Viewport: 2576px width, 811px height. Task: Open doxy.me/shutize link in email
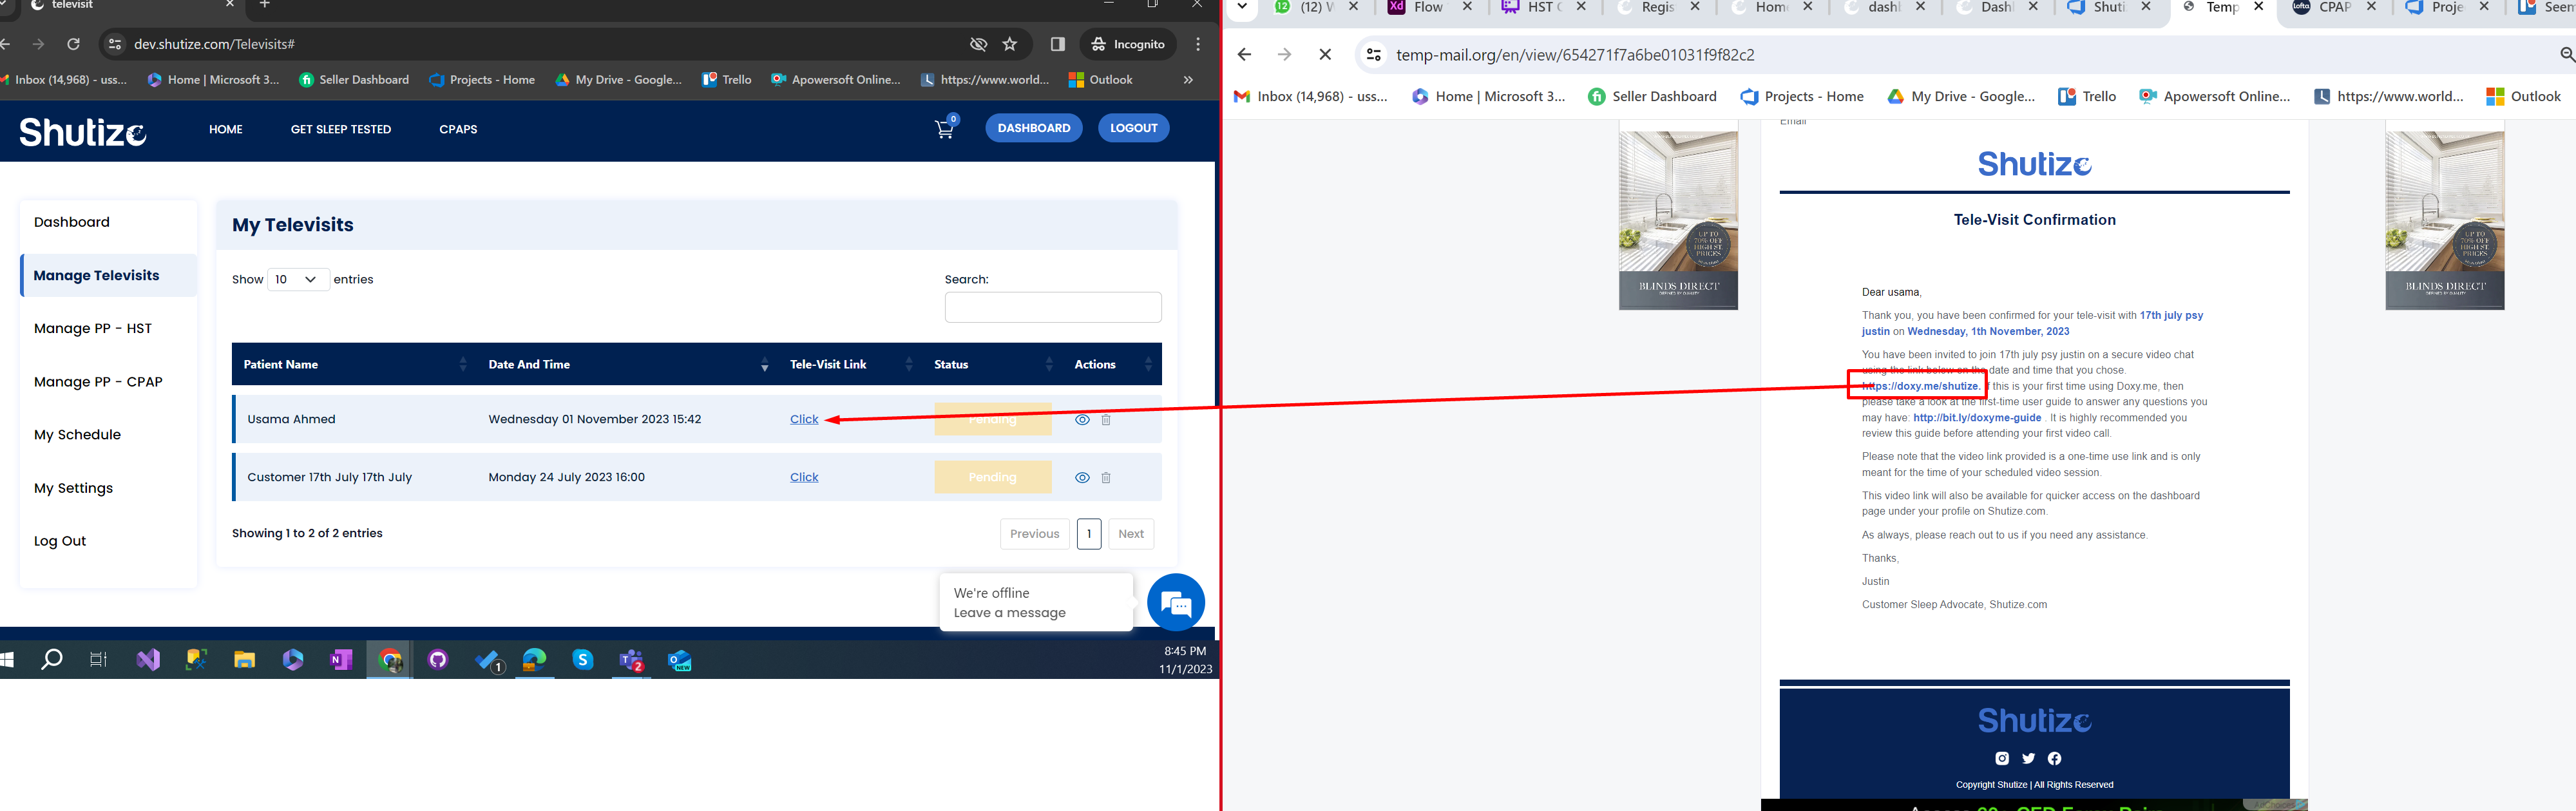coord(1921,386)
